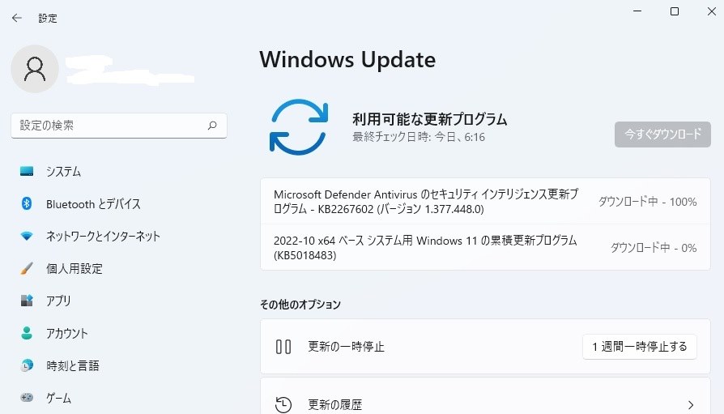Screen dimensions: 724x414
Task: Click 利用可能な更新プログラム heading
Action: [429, 119]
